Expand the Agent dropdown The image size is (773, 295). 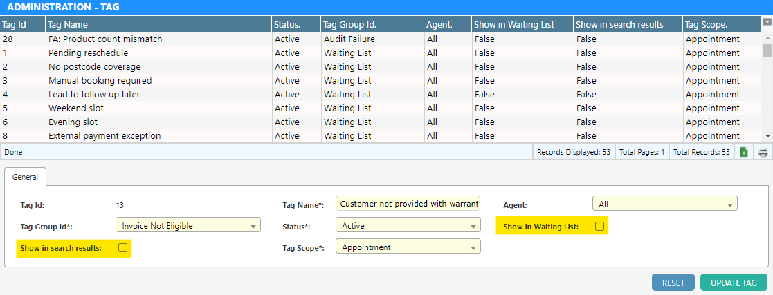[x=664, y=204]
